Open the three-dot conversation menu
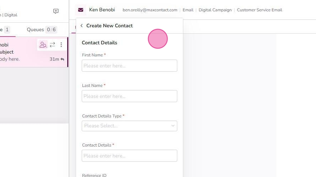Screen dimensions: 316x177 [x=61, y=45]
